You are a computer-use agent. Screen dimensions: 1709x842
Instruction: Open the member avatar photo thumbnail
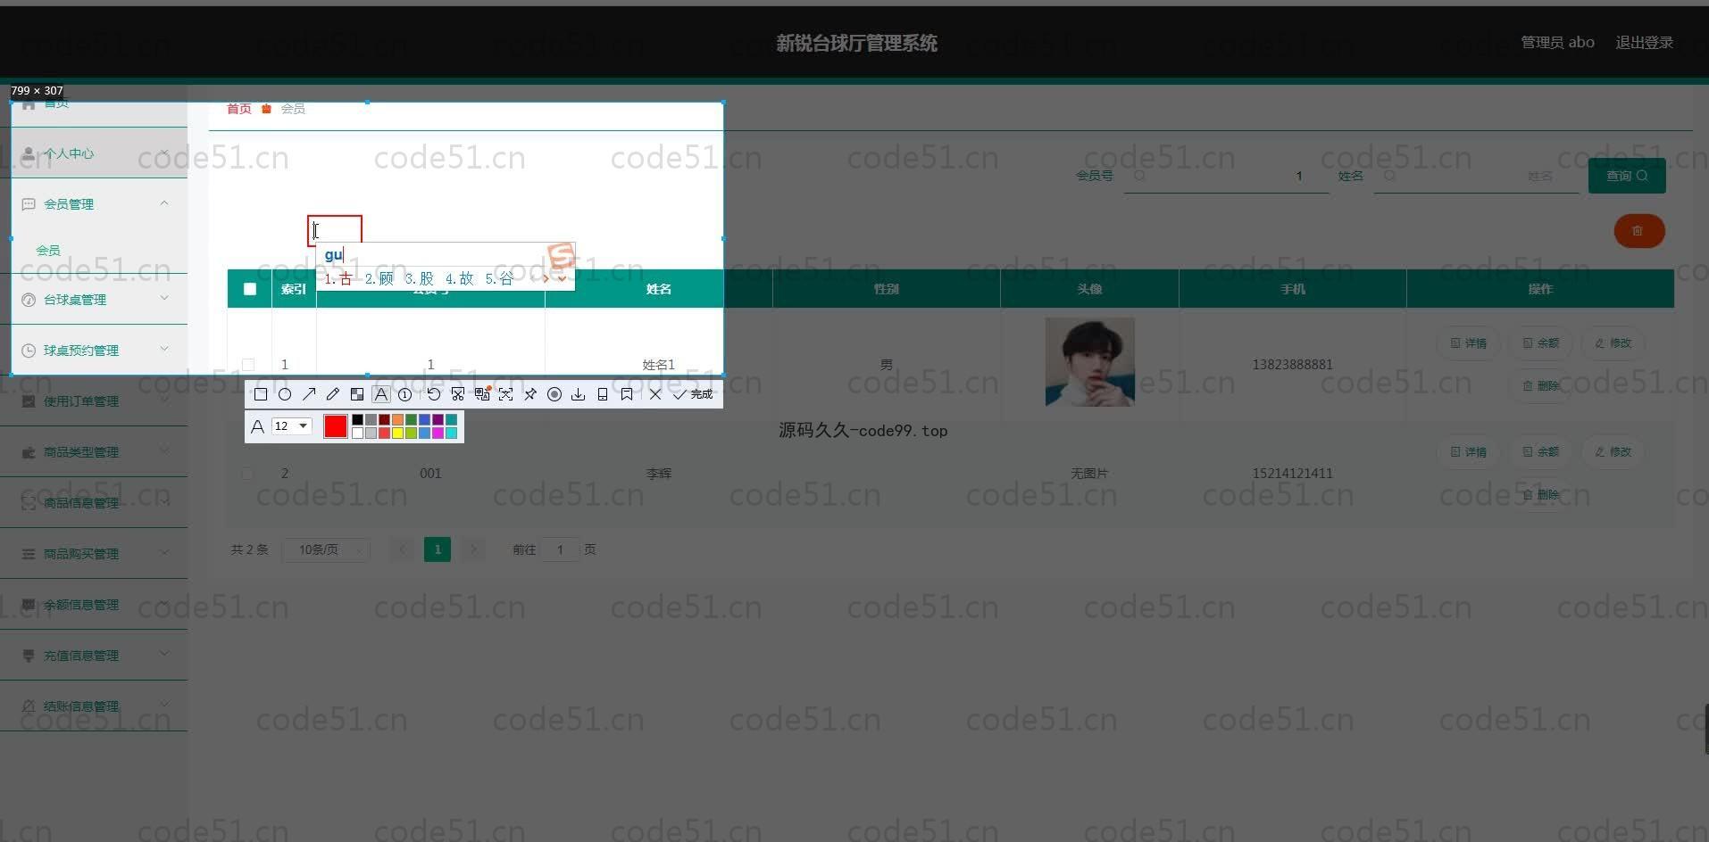pos(1089,362)
